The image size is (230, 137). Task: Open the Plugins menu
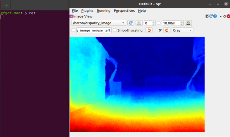pos(87,11)
